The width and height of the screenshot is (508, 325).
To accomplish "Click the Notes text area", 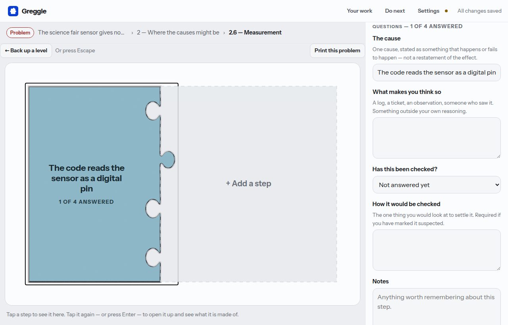I will [x=437, y=306].
